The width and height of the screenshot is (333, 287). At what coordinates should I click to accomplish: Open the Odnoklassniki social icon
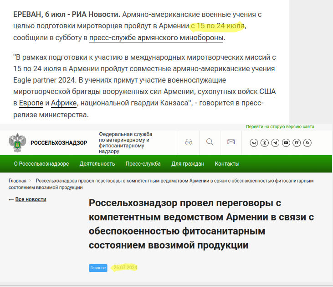coord(265,143)
